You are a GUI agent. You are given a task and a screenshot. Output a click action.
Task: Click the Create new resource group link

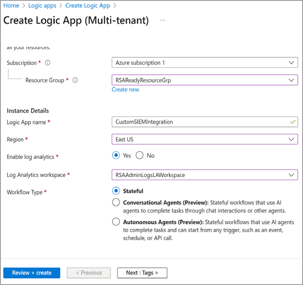(125, 89)
